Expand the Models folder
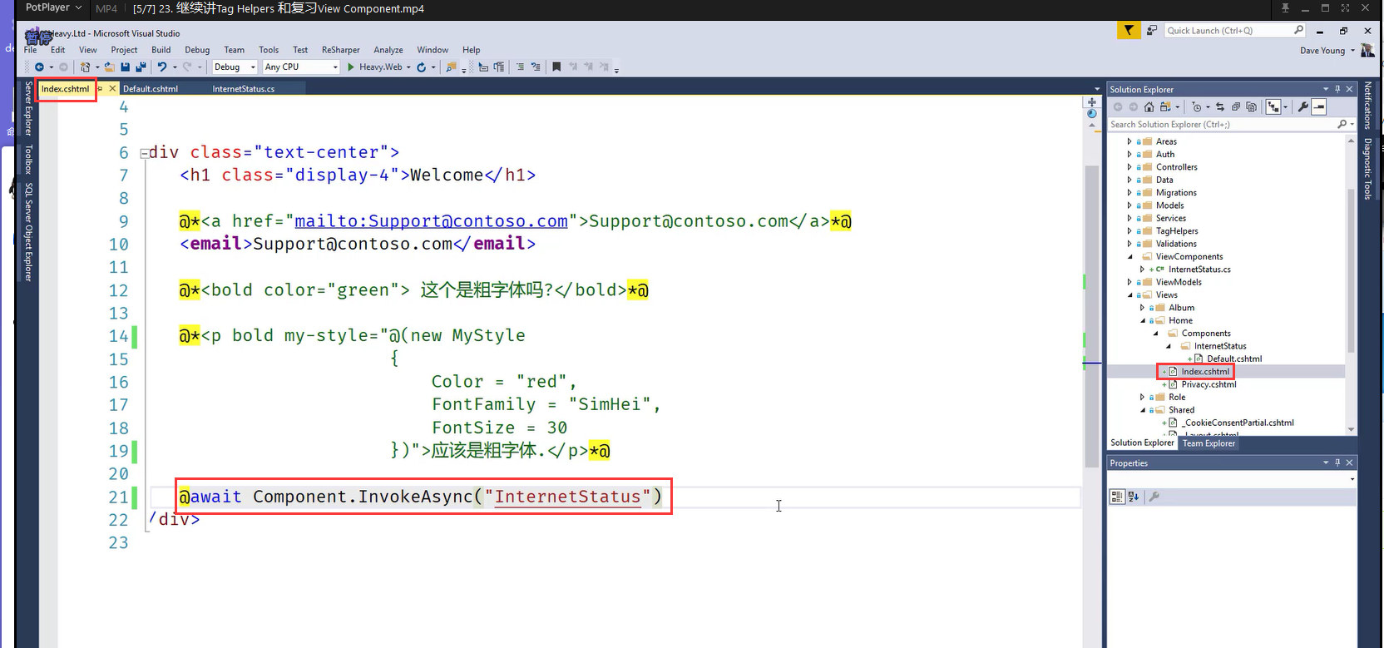This screenshot has width=1384, height=648. (1129, 205)
